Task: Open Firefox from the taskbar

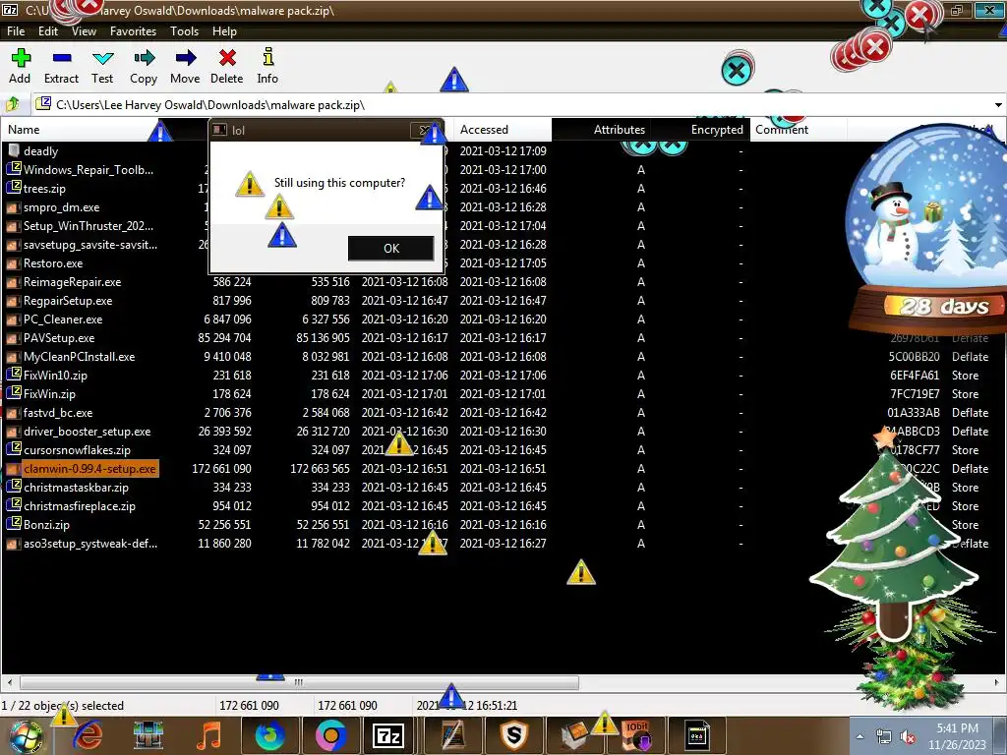Action: pyautogui.click(x=269, y=735)
